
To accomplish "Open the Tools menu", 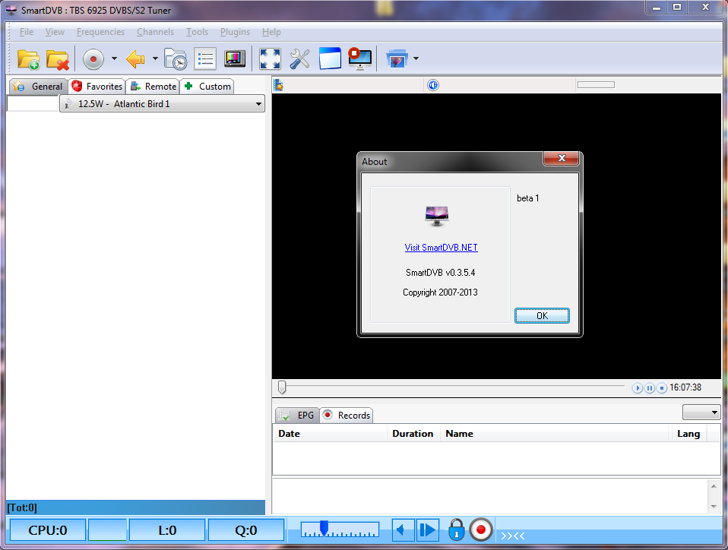I will (x=197, y=32).
